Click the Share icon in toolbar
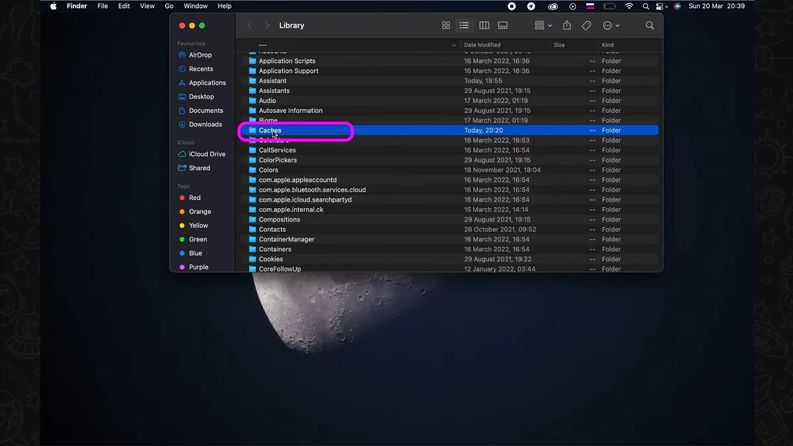 pyautogui.click(x=567, y=26)
